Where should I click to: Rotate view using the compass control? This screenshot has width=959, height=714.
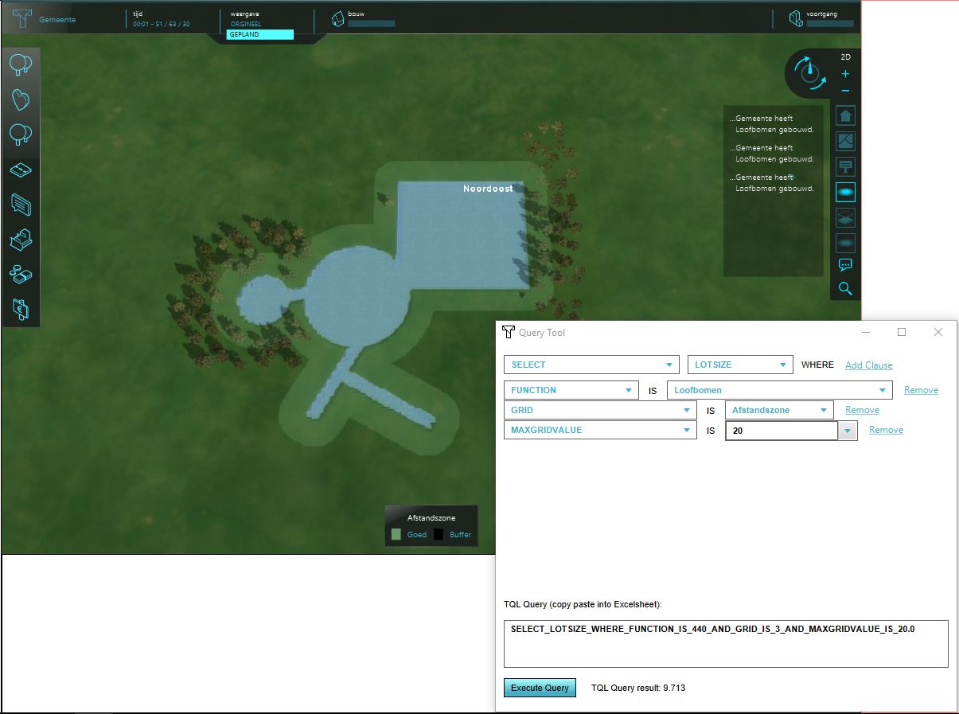pos(810,72)
